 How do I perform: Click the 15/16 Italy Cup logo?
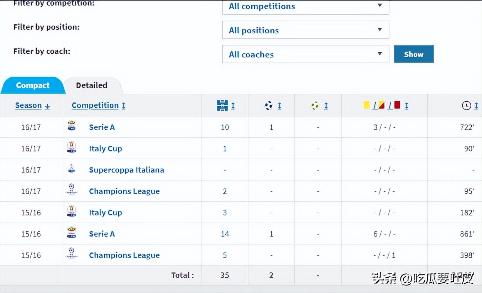pyautogui.click(x=72, y=211)
